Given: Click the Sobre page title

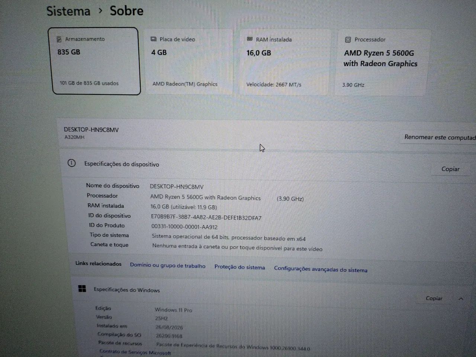Looking at the screenshot, I should [x=126, y=11].
